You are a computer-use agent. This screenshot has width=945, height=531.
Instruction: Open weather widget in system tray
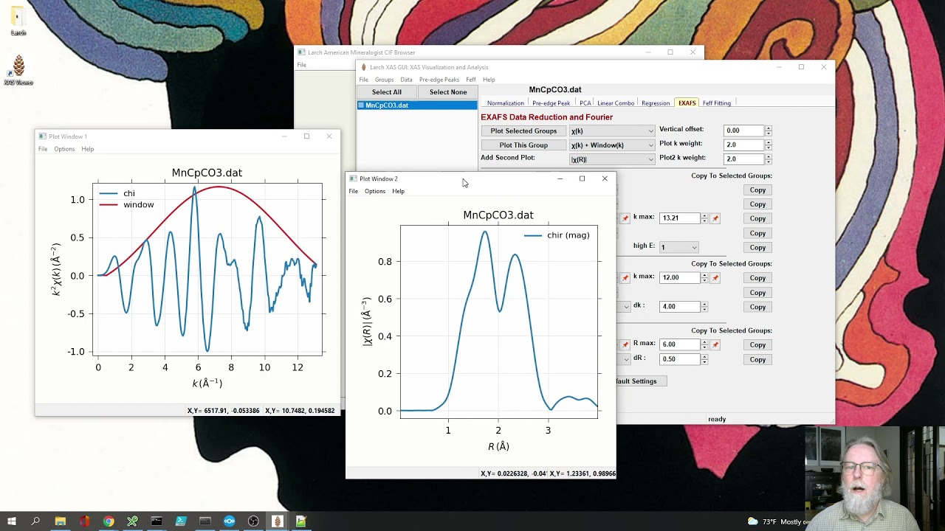pyautogui.click(x=775, y=521)
